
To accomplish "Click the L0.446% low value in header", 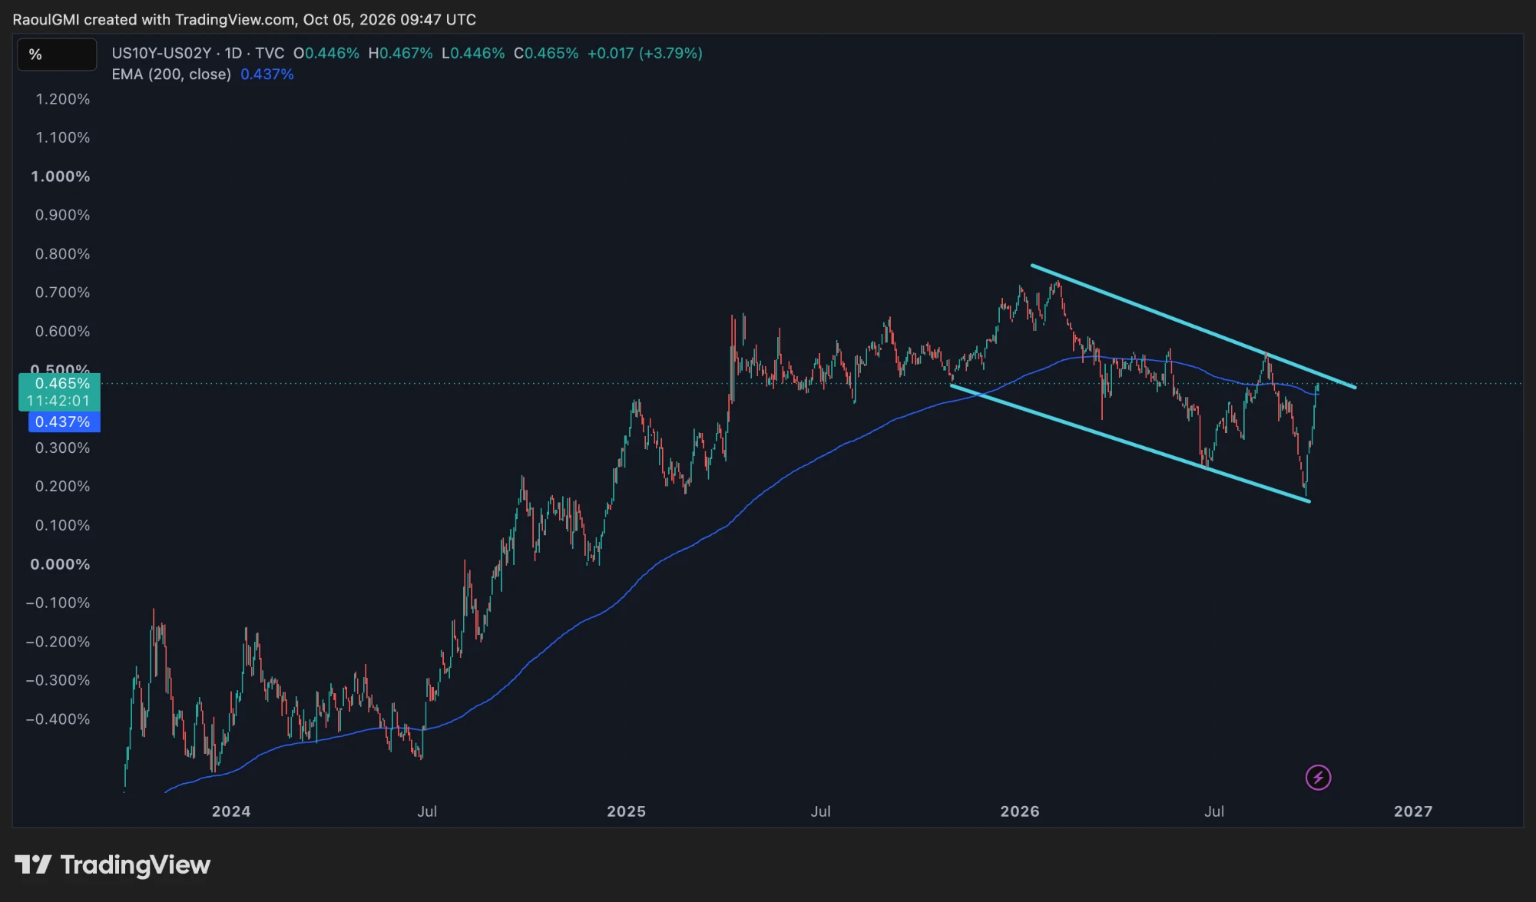I will [473, 53].
